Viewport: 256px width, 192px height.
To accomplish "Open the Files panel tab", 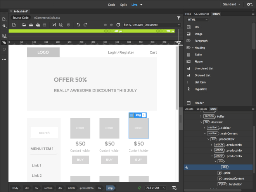I will pos(188,14).
